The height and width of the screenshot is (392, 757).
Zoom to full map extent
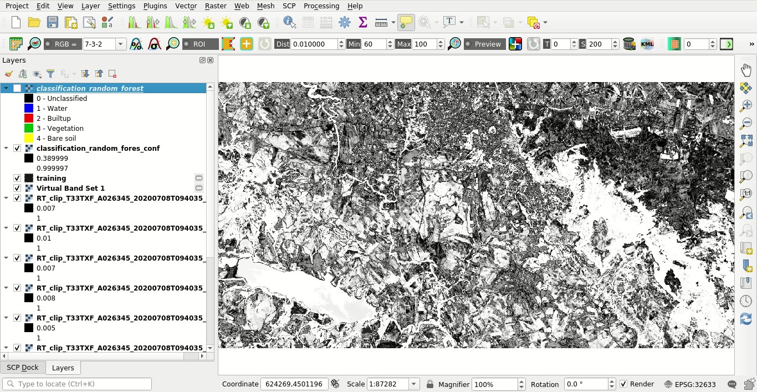click(x=746, y=140)
